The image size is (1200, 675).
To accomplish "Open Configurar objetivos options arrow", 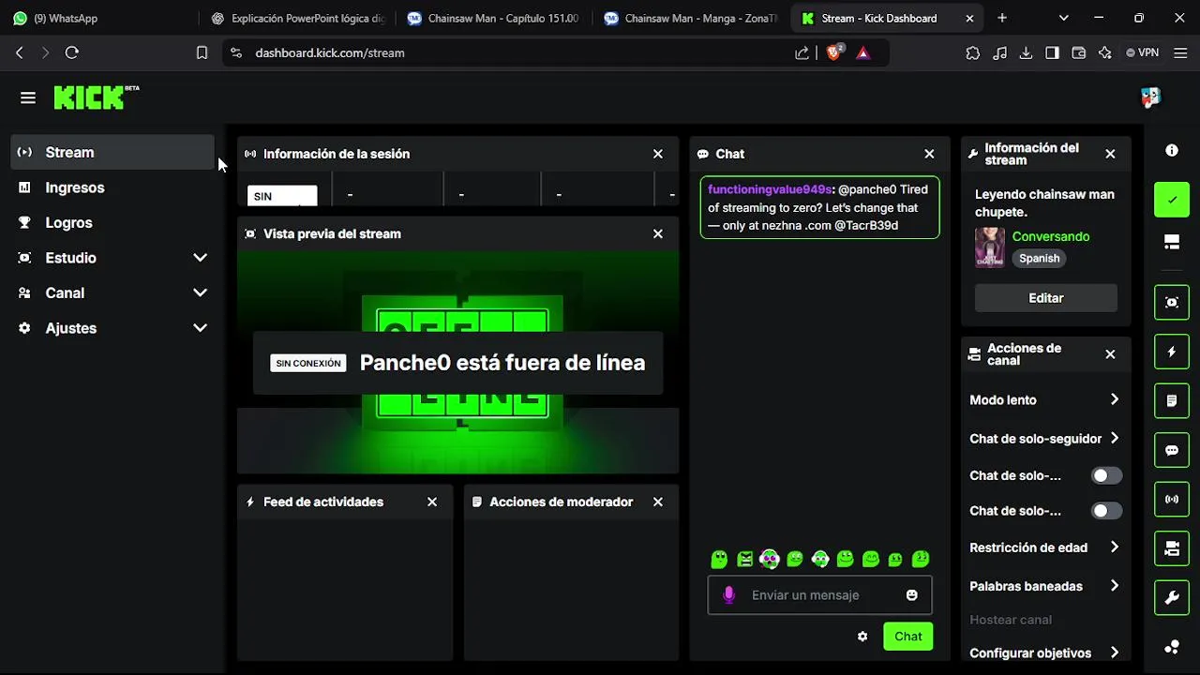I will point(1114,652).
